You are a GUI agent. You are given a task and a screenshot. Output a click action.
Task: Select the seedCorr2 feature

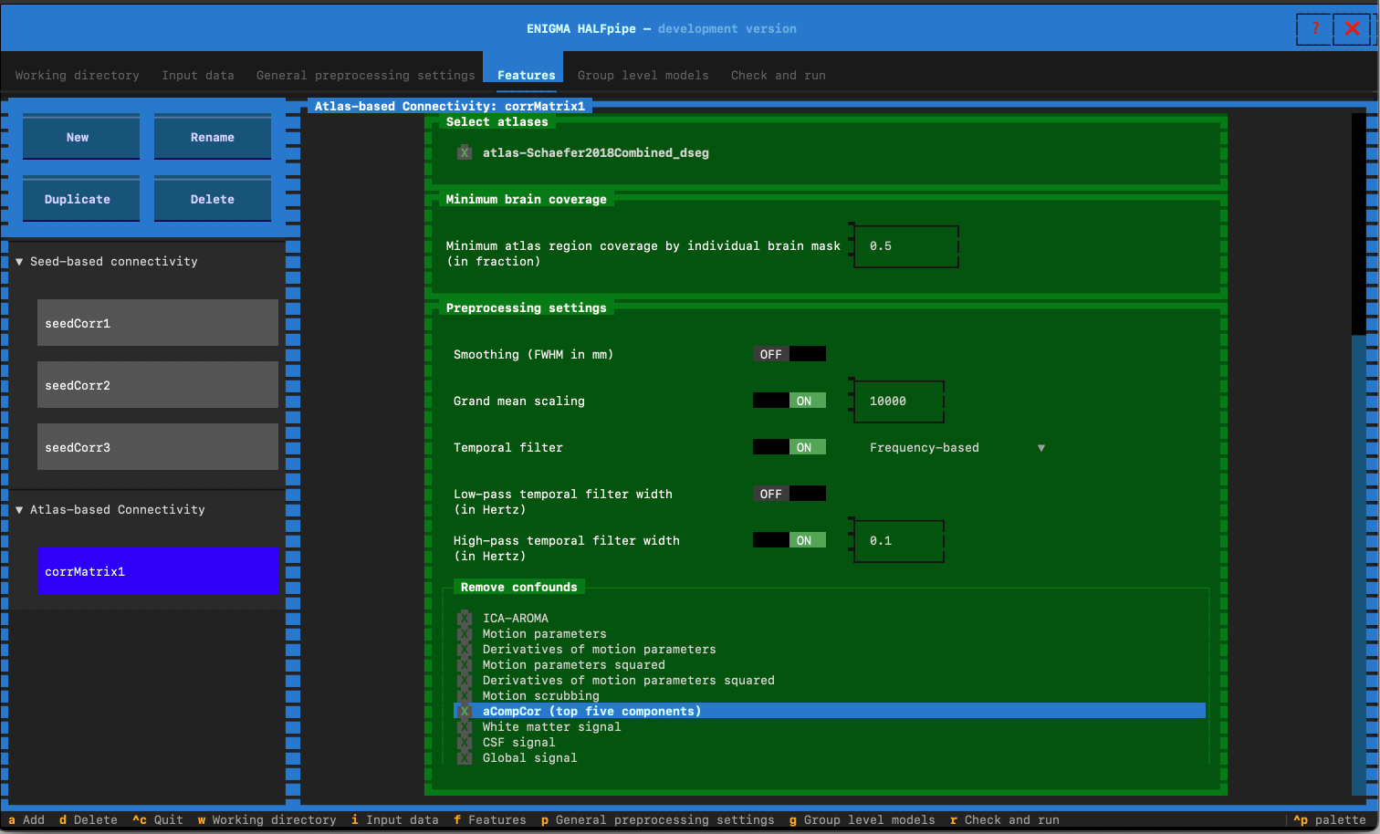click(158, 385)
